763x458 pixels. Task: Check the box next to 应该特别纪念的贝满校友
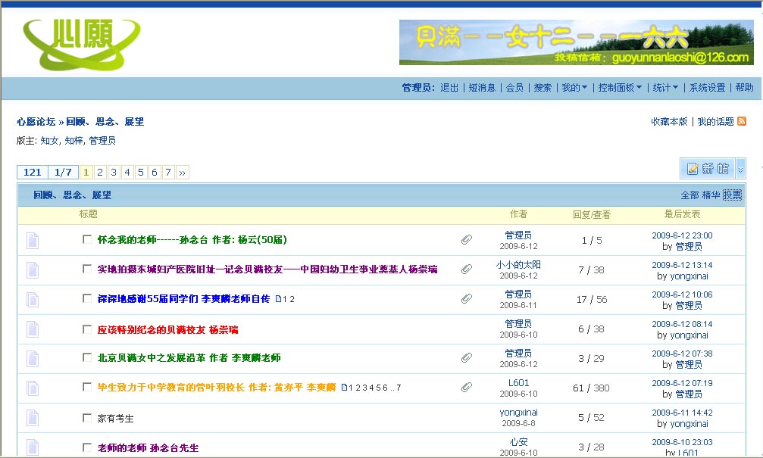[87, 329]
